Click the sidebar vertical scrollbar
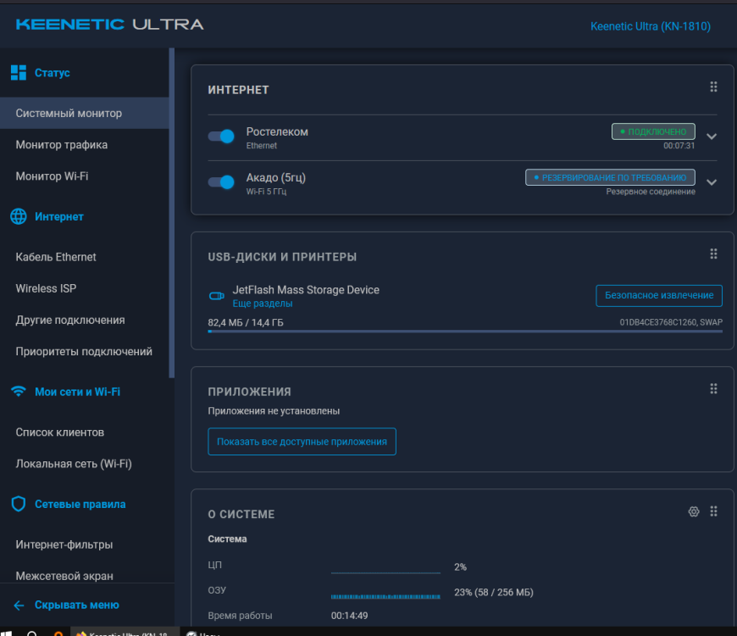Viewport: 737px width, 636px height. (x=172, y=213)
